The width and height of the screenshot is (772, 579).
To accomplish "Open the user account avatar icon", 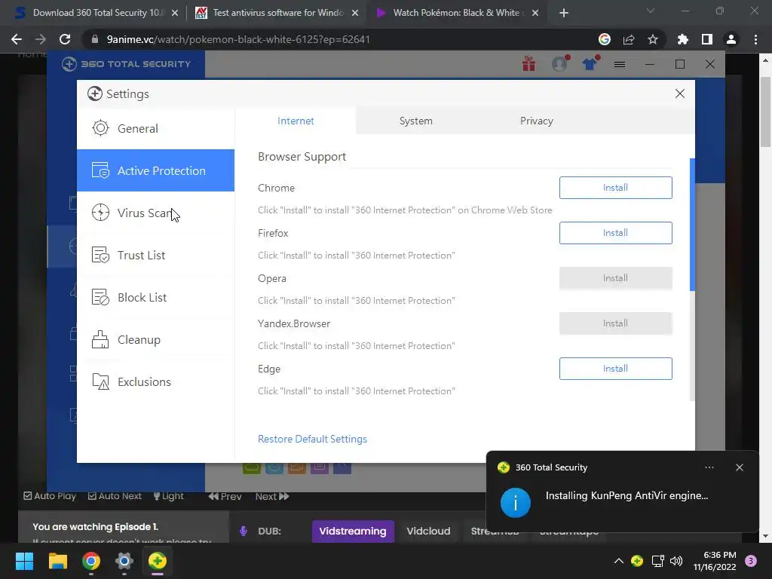I will coord(560,63).
